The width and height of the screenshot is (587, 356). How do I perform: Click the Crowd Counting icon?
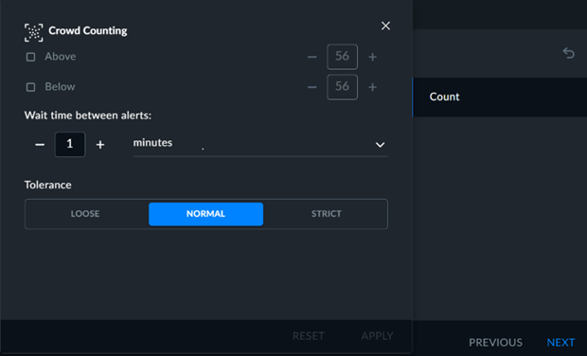(x=34, y=32)
